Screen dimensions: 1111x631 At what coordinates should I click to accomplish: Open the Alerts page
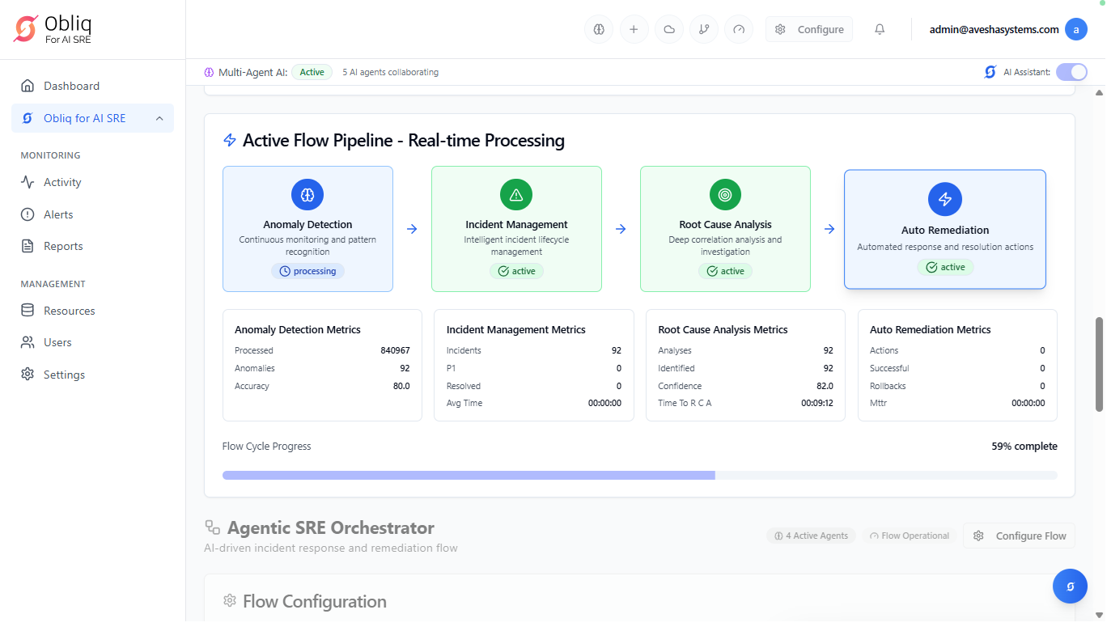click(92, 214)
